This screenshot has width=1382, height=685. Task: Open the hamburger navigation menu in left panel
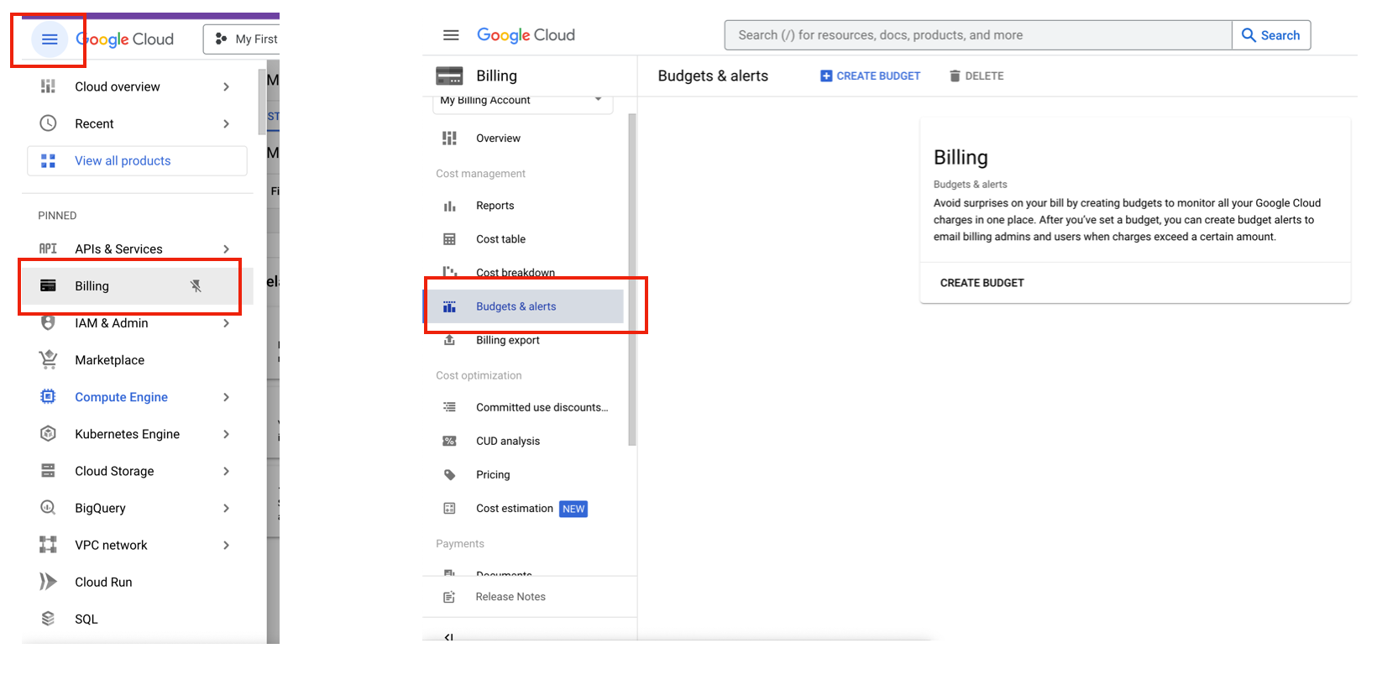tap(50, 39)
